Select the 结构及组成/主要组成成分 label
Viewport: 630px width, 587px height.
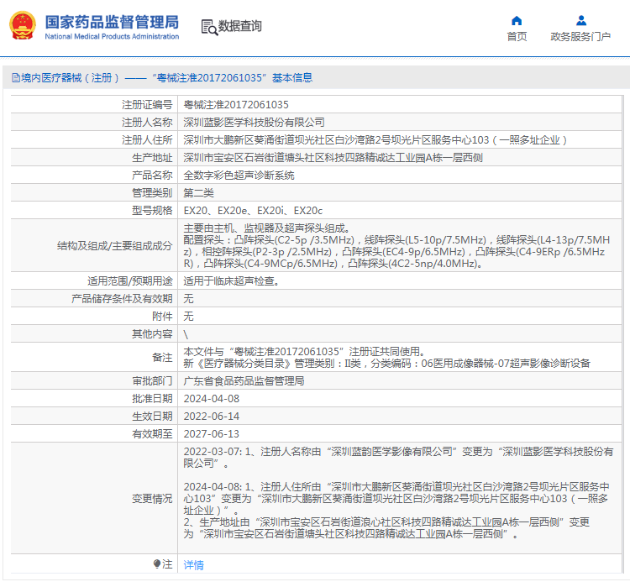click(114, 245)
